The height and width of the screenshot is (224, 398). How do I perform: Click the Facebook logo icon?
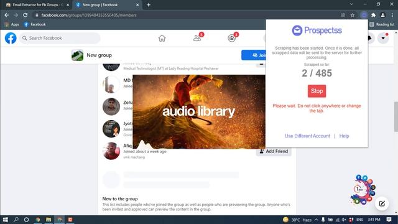[x=11, y=38]
